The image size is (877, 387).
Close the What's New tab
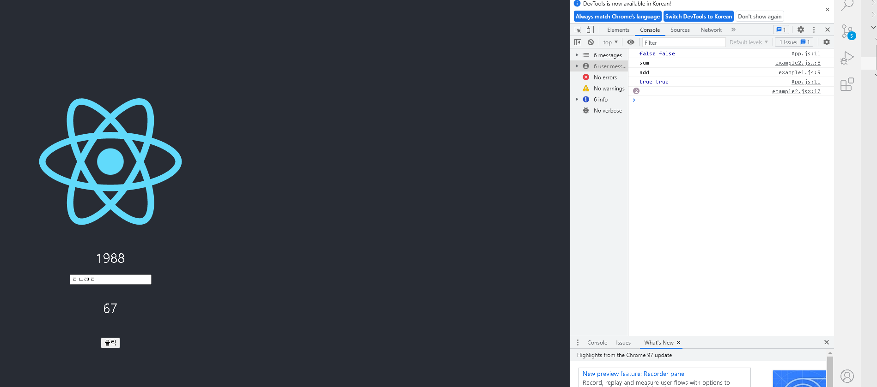(678, 342)
